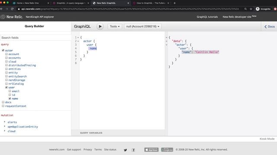
Task: Check the entities field checkbox
Action: click(x=6, y=69)
